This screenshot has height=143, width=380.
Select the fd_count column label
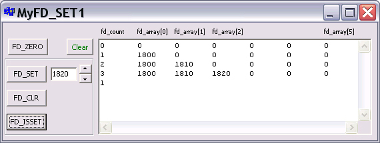(113, 32)
